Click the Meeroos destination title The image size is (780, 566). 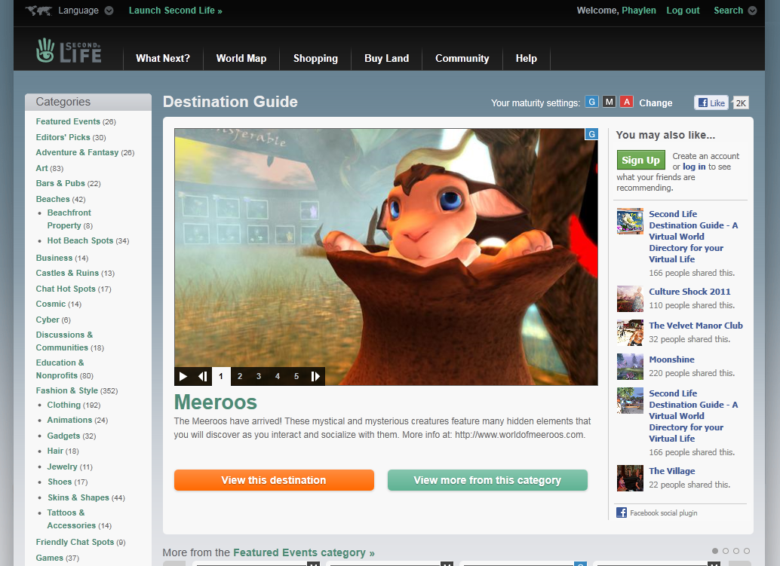216,402
